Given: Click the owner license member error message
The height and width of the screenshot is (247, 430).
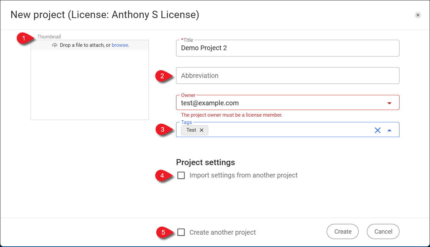Looking at the screenshot, I should tap(231, 115).
